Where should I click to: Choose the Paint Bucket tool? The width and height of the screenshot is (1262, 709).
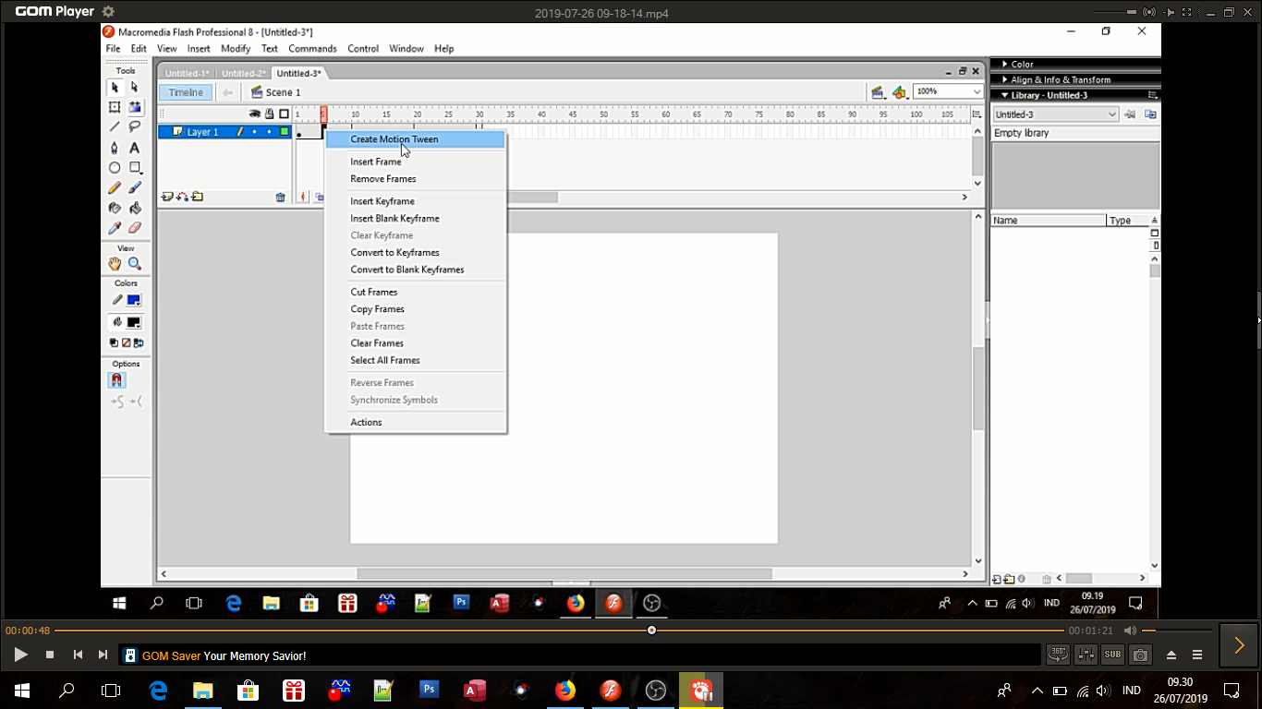coord(135,208)
